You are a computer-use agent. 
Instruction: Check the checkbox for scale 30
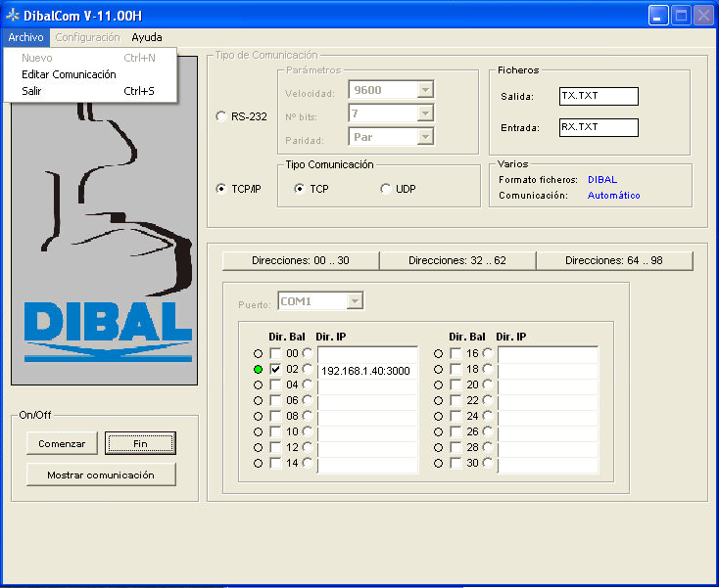455,463
